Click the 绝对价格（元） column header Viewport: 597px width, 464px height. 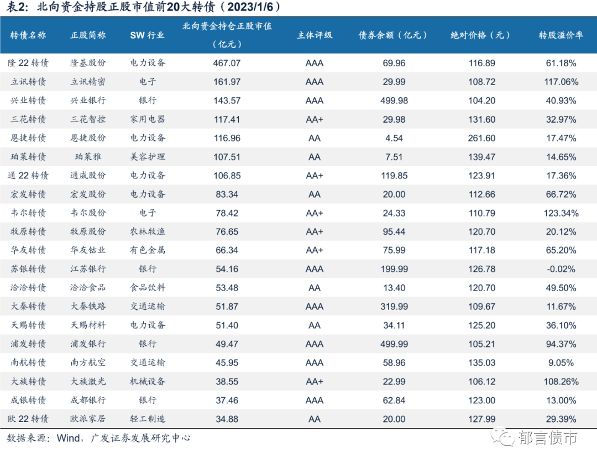click(x=481, y=35)
